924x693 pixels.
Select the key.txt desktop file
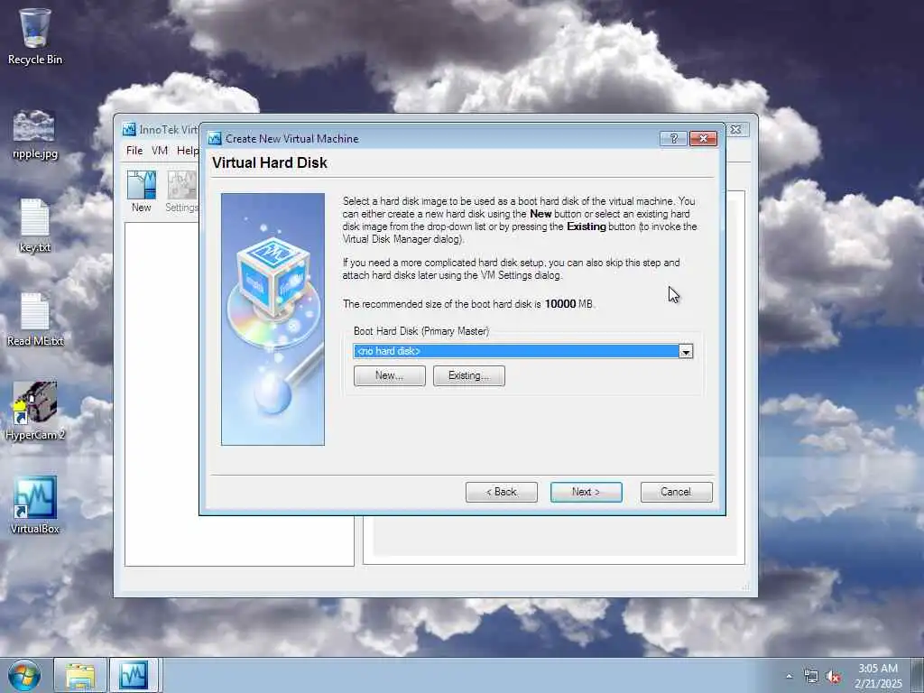point(34,226)
